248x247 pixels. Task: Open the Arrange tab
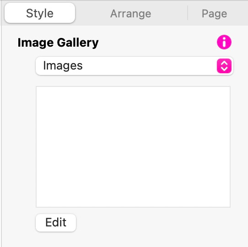(x=131, y=13)
